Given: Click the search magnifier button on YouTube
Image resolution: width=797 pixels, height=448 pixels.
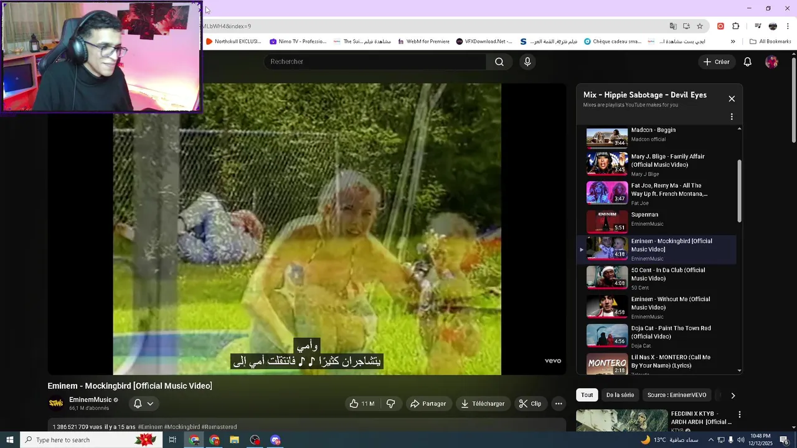Looking at the screenshot, I should tap(499, 62).
